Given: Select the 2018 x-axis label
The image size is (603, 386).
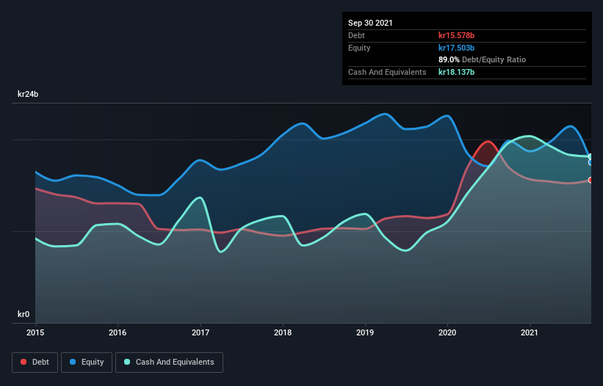Looking at the screenshot, I should [283, 332].
